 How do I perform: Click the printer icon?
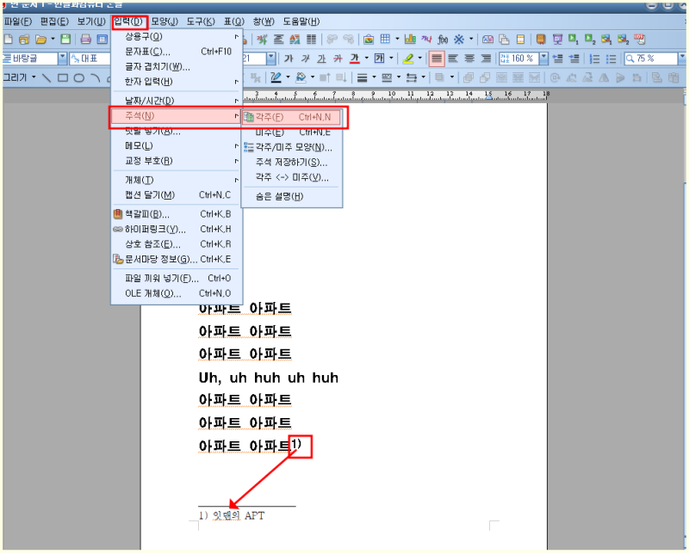pos(85,40)
